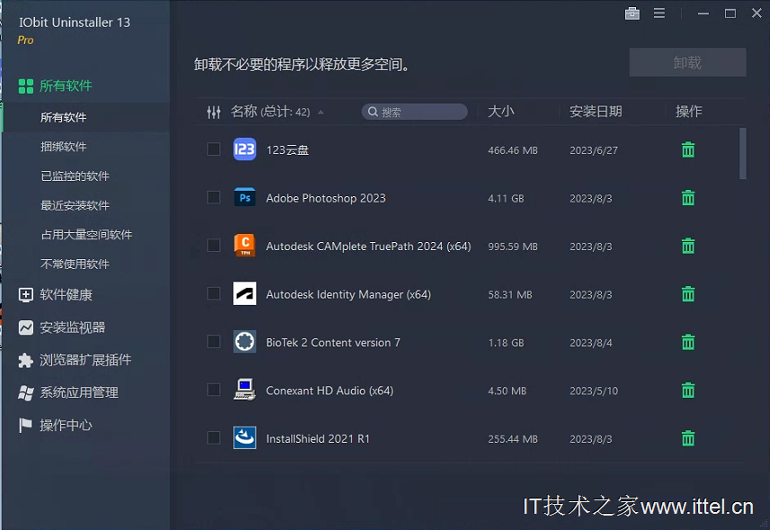Open the 浏览器扩展插件 section label
This screenshot has width=770, height=530.
point(85,361)
